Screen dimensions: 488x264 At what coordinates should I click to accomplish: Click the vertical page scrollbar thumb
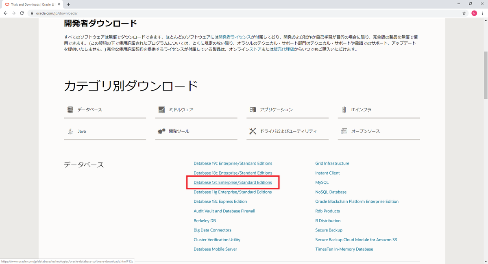(485, 75)
